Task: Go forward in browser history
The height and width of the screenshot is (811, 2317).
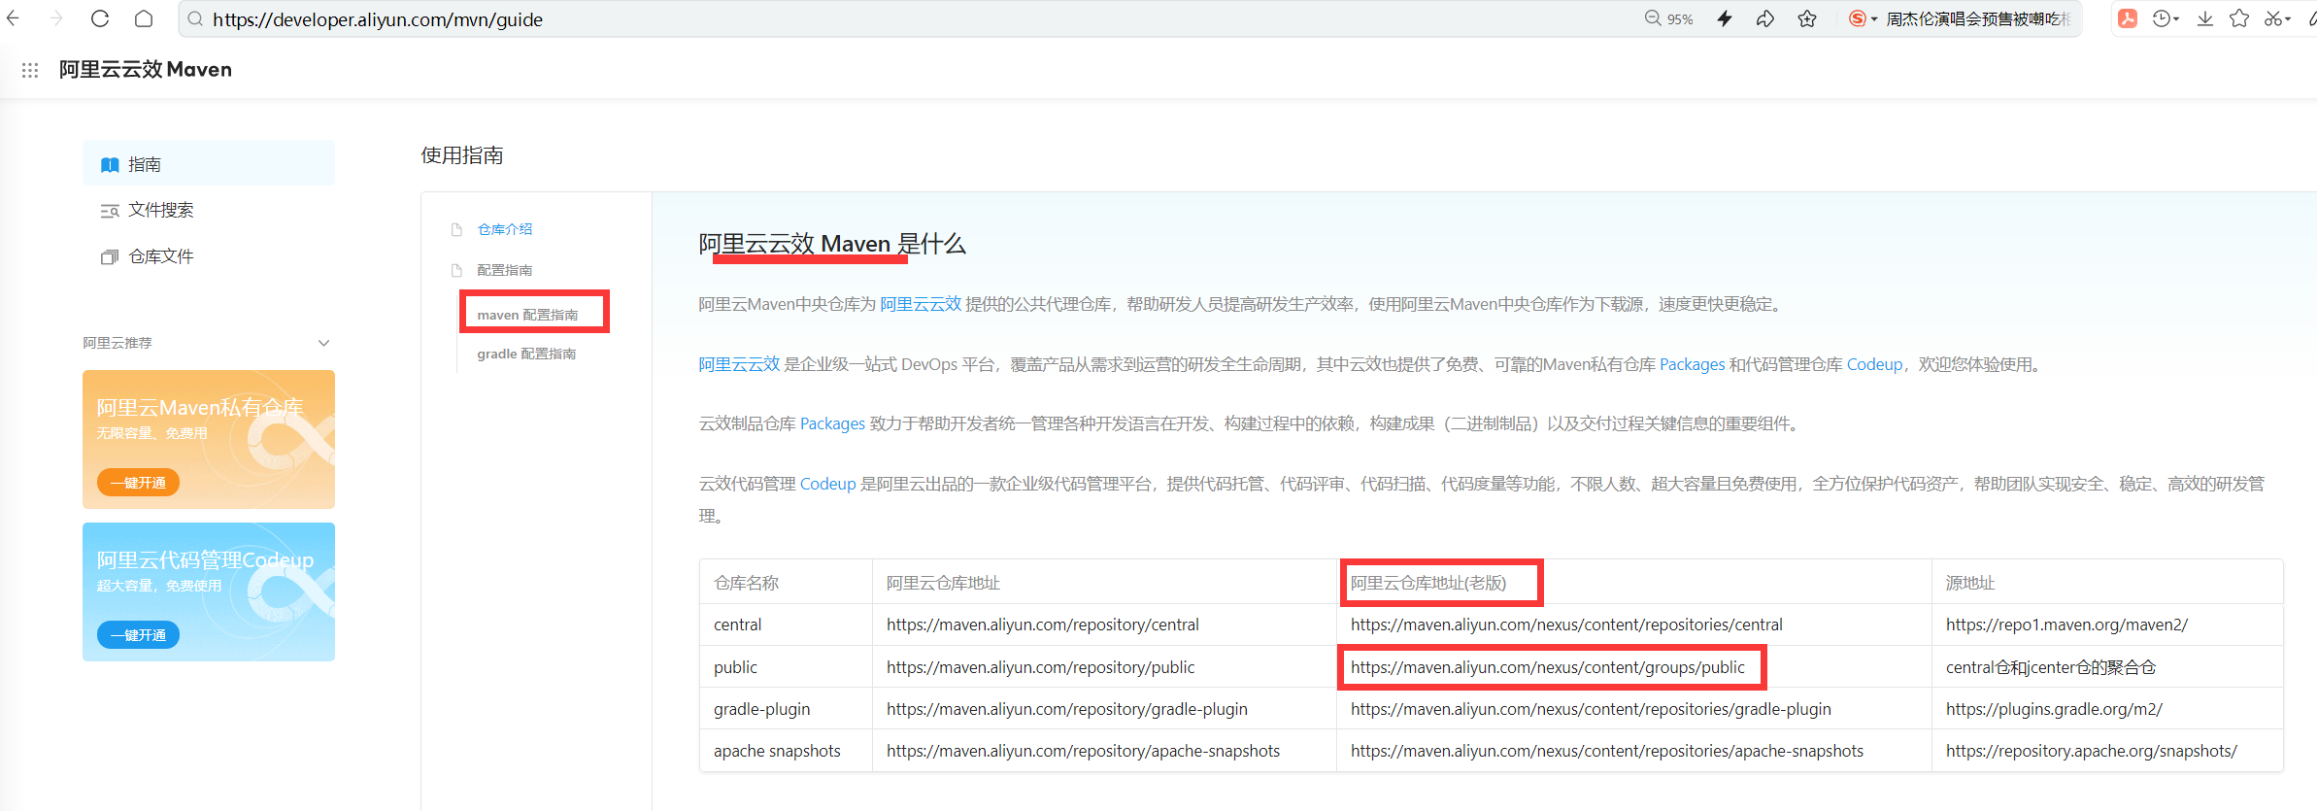Action: coord(56,18)
